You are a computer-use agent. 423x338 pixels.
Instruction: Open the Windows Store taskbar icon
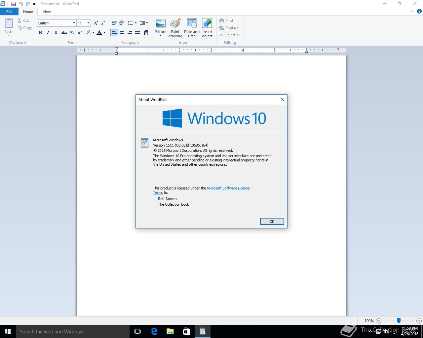(186, 331)
